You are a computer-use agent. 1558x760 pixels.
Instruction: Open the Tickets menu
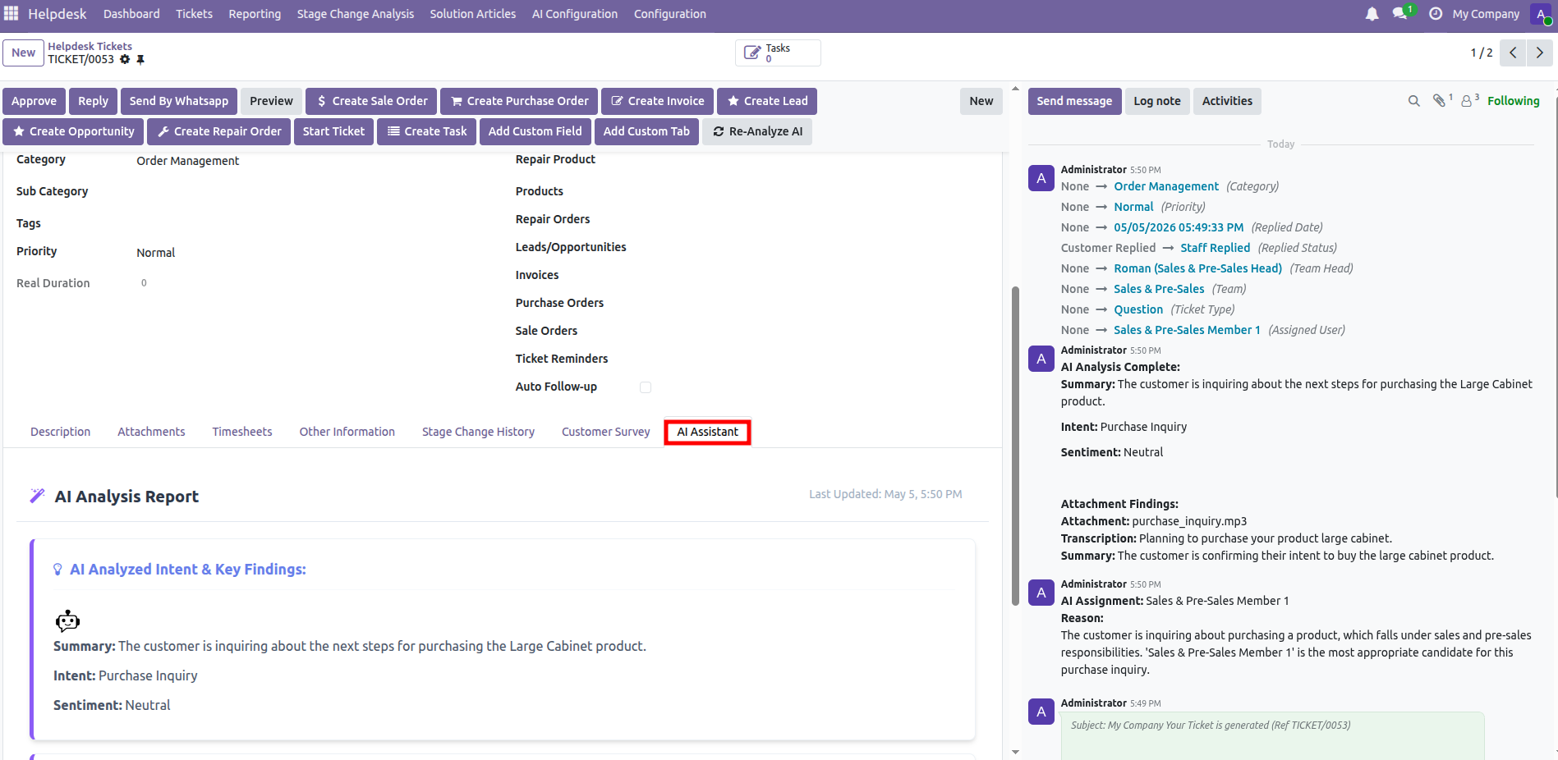pyautogui.click(x=194, y=14)
